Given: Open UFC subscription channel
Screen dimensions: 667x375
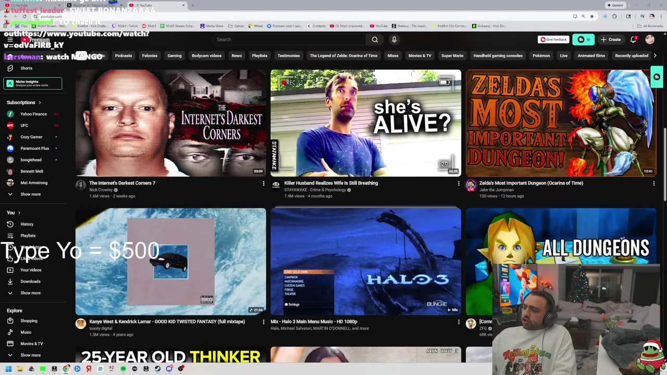Looking at the screenshot, I should [x=24, y=126].
